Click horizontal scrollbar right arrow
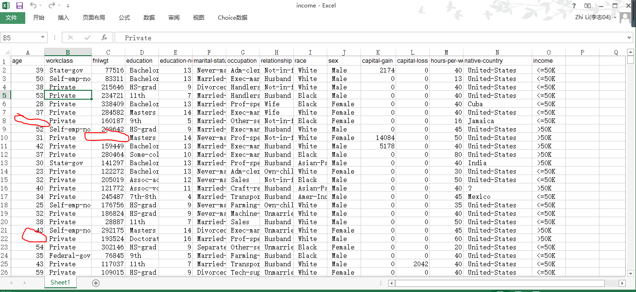Screen dimensions: 636x292 pos(622,283)
